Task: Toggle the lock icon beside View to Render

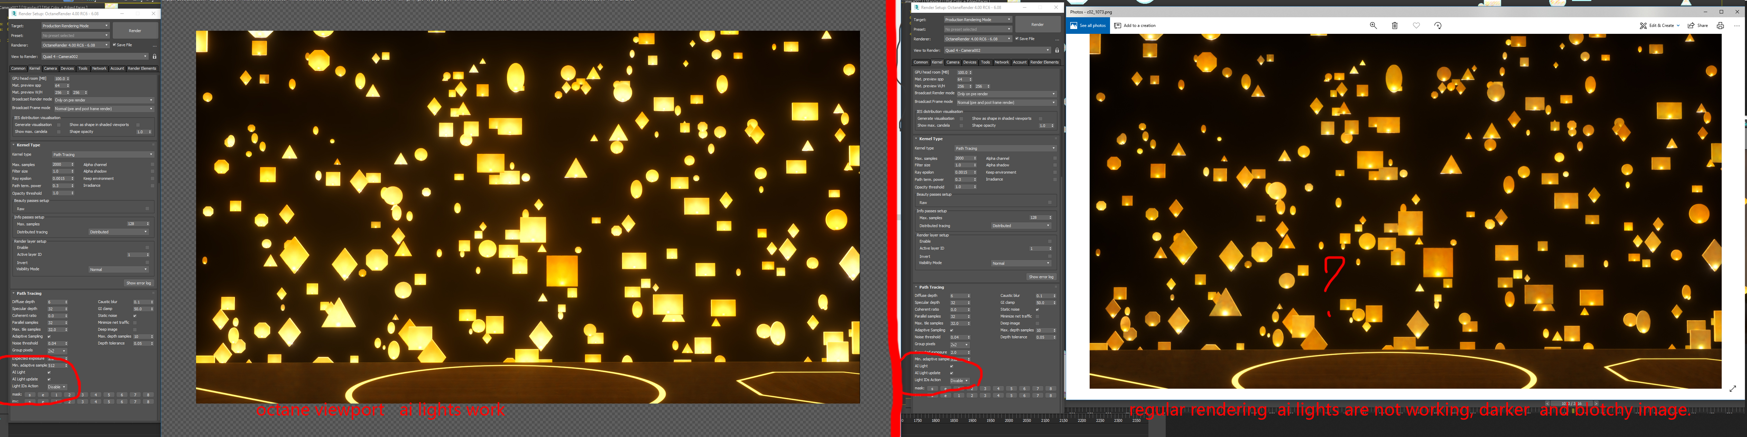Action: click(x=155, y=57)
